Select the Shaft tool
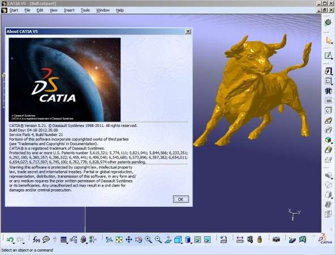Screen dimensions: 335x255 [328, 91]
